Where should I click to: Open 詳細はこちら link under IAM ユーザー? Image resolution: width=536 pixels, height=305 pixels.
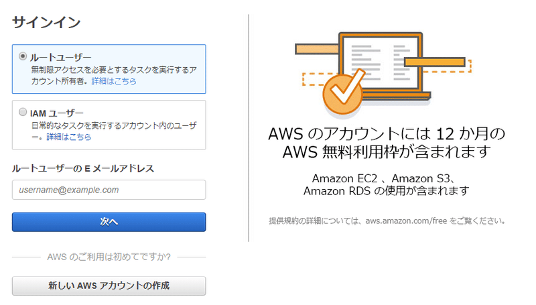68,137
